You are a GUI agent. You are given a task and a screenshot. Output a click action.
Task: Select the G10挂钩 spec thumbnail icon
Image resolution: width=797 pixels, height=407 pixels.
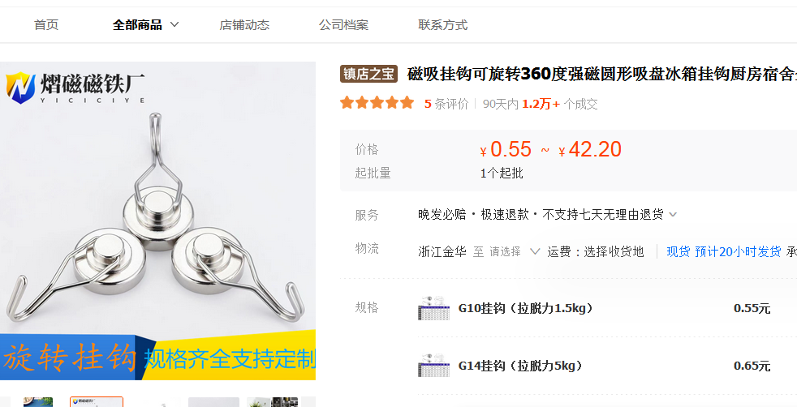(433, 308)
